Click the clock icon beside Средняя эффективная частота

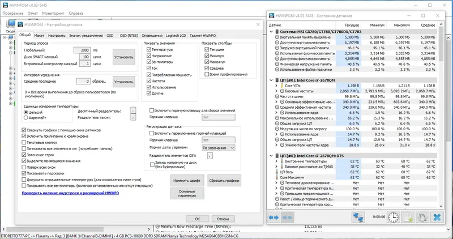tap(277, 107)
